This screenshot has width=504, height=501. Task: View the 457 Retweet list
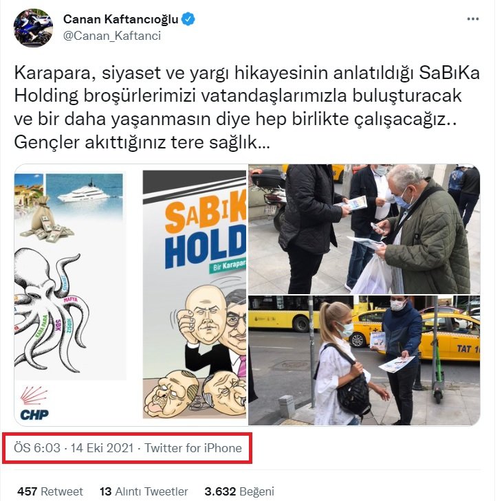pyautogui.click(x=50, y=491)
